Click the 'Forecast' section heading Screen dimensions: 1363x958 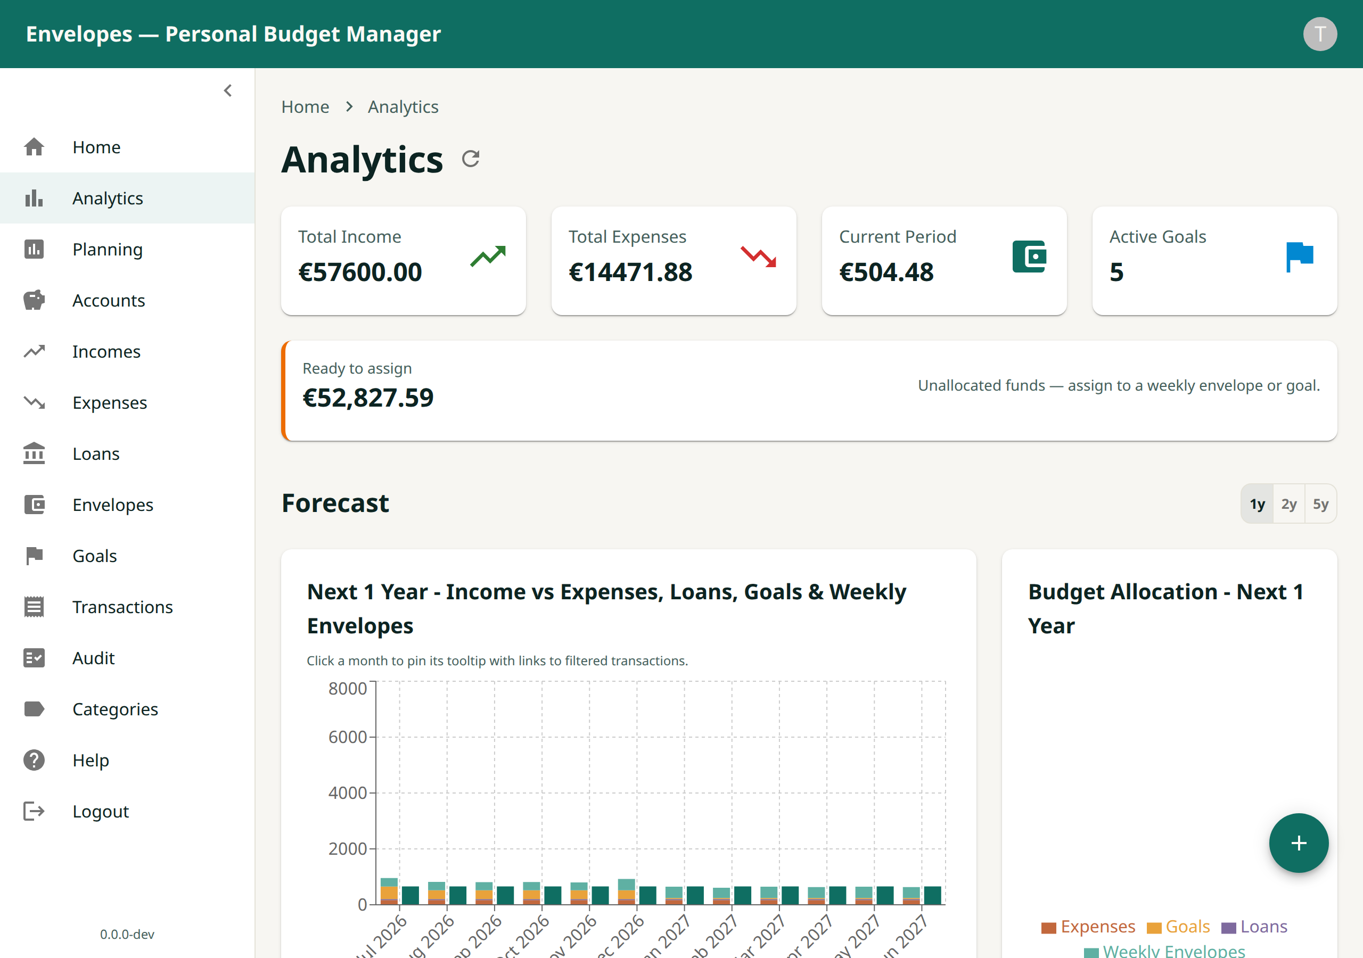[x=335, y=503]
